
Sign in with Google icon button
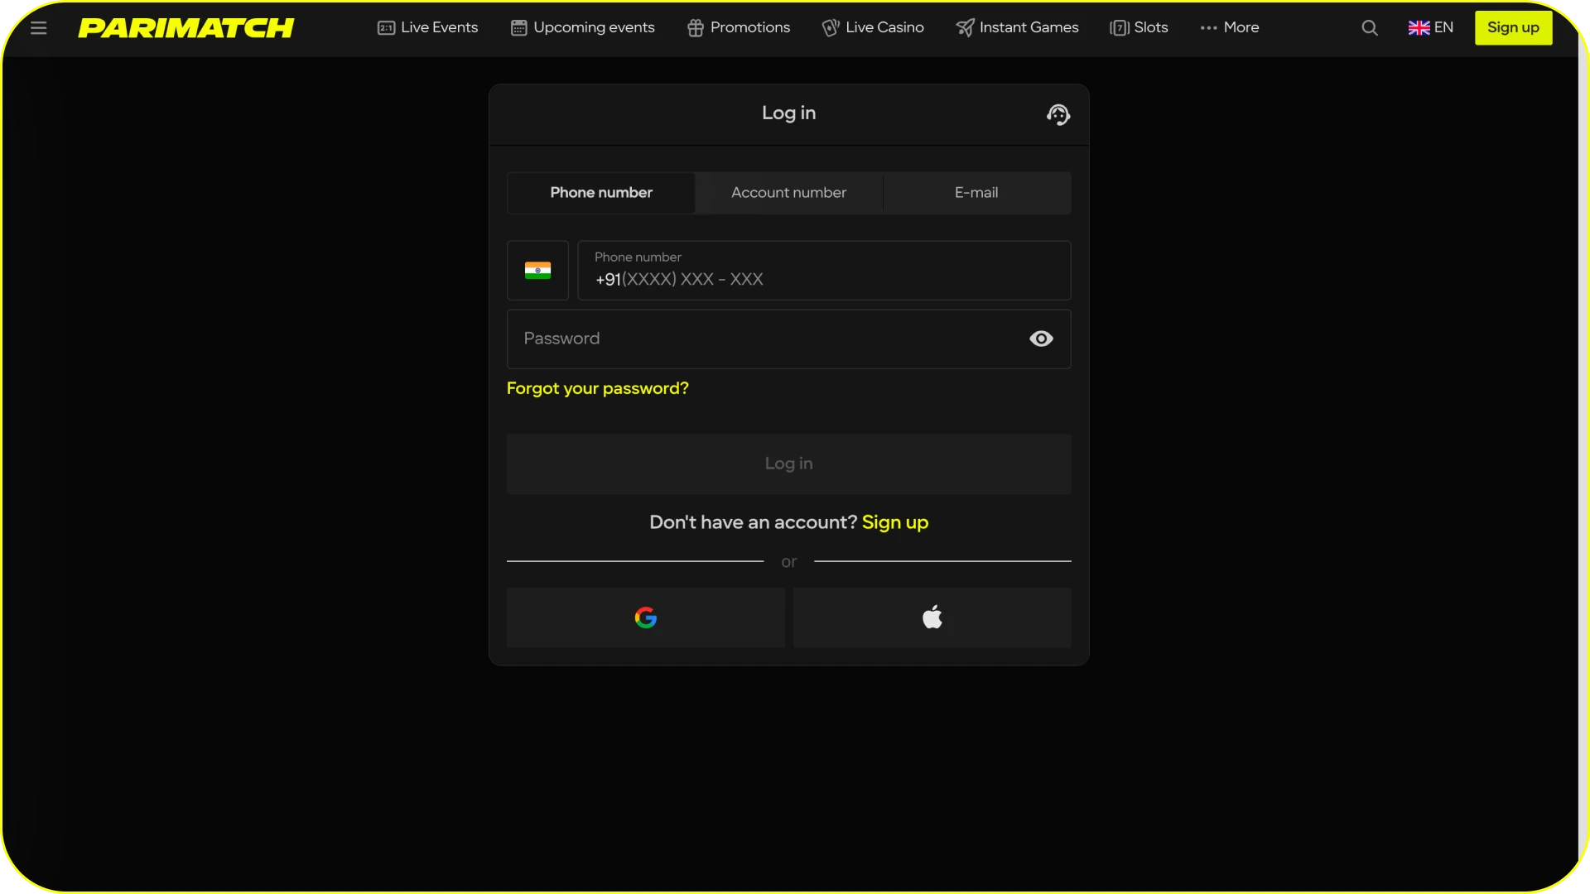pyautogui.click(x=646, y=618)
